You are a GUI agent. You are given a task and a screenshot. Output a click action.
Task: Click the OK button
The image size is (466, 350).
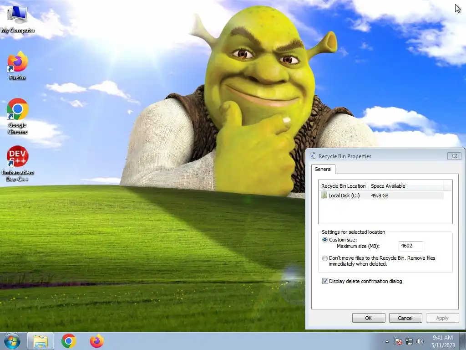pos(369,318)
